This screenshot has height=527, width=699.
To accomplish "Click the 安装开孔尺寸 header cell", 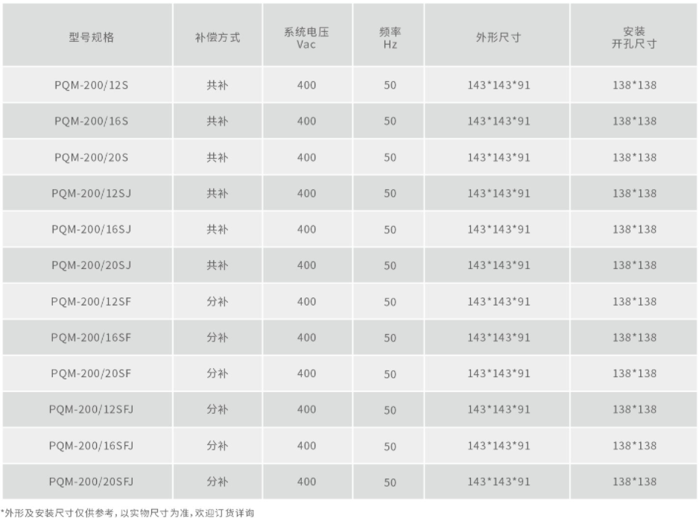I will click(633, 35).
